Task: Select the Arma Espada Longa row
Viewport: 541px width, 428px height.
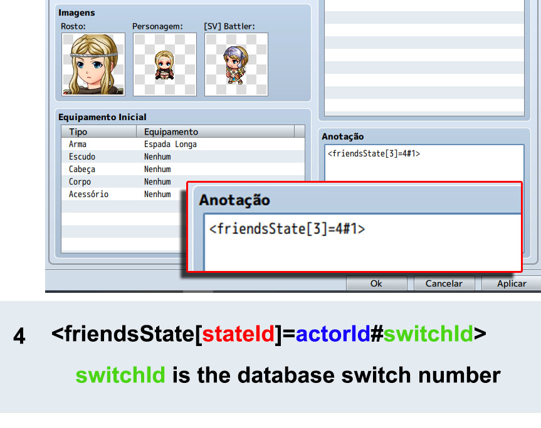Action: 183,144
